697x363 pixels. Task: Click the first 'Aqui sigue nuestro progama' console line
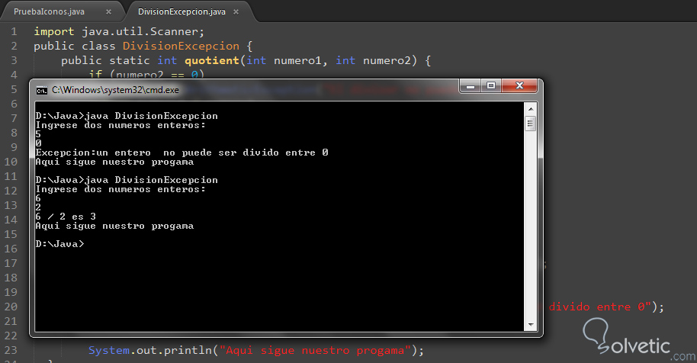click(114, 162)
